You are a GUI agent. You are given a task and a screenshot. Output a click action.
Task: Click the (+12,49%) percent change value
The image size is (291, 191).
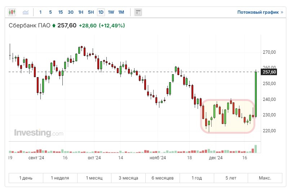coord(112,26)
